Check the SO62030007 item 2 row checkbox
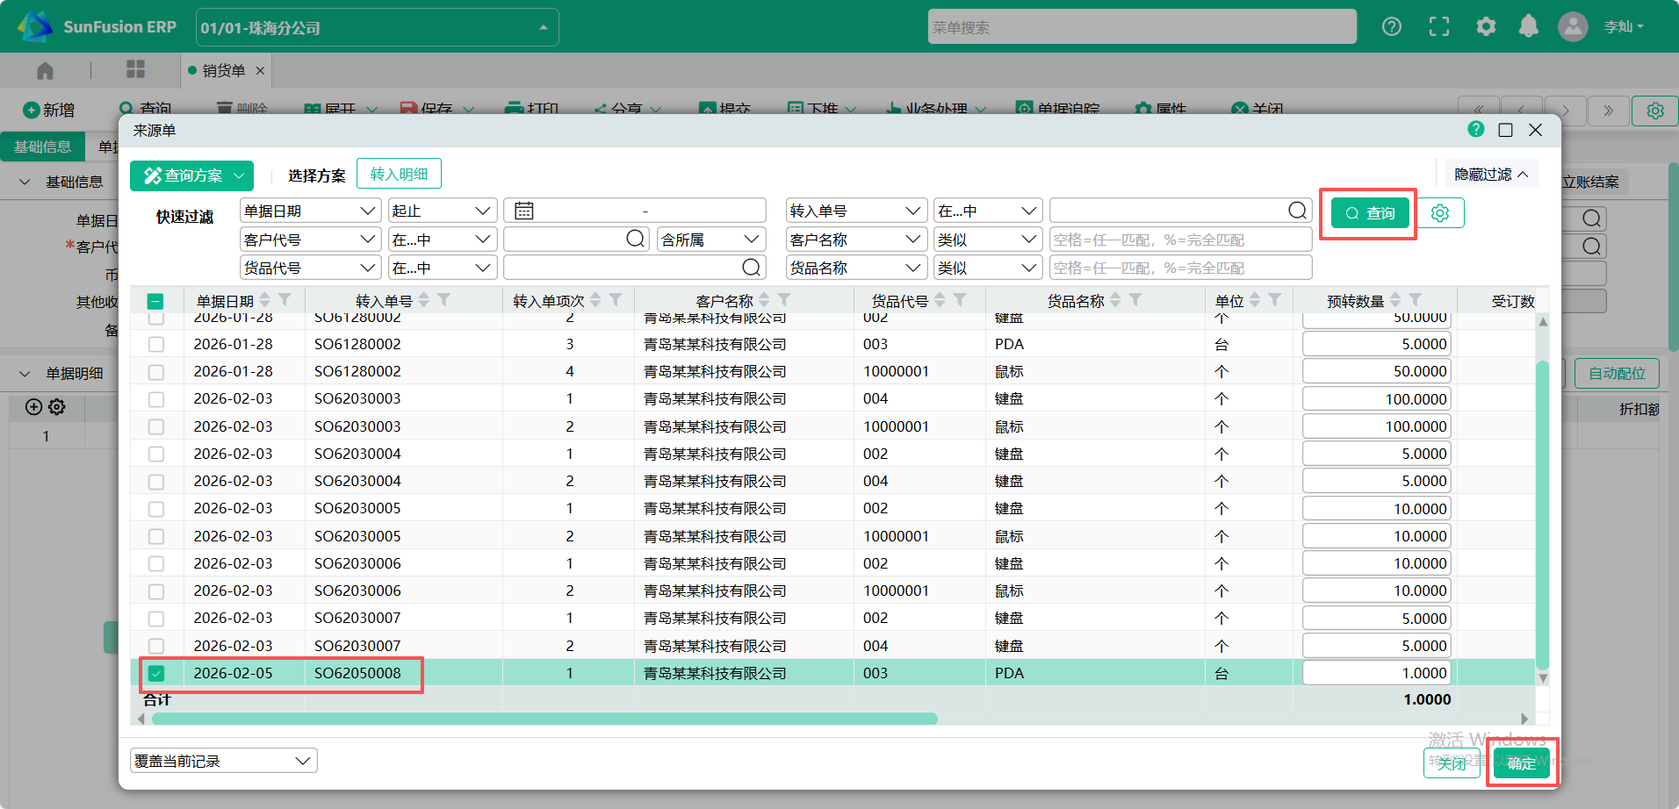Image resolution: width=1679 pixels, height=809 pixels. pos(156,646)
